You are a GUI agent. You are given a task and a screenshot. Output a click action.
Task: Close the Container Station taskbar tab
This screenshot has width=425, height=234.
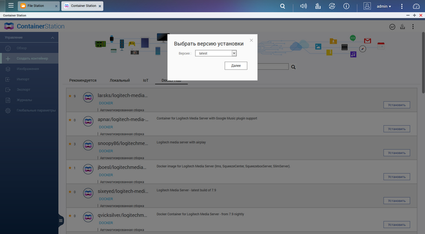click(x=100, y=6)
